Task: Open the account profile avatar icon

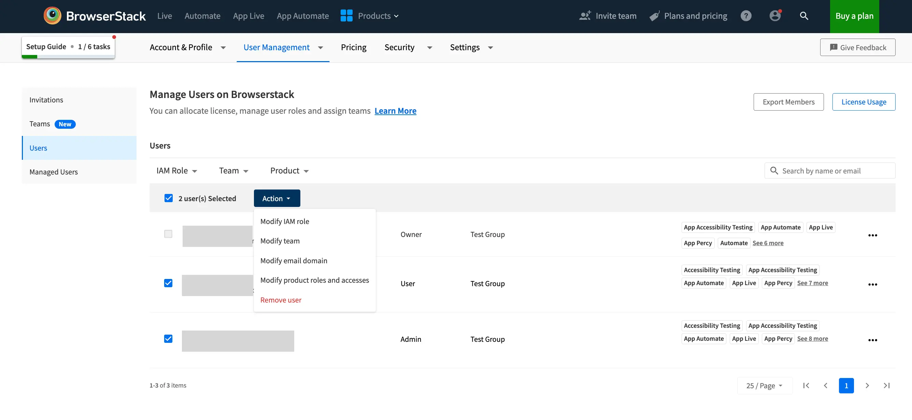Action: click(x=775, y=16)
